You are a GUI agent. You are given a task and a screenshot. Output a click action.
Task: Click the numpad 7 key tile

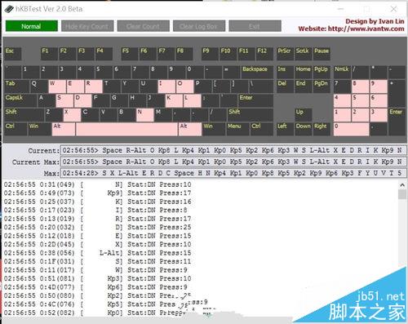point(342,87)
